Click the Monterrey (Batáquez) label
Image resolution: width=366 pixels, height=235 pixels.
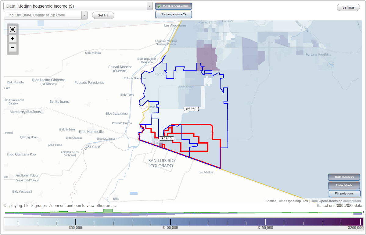(26, 112)
